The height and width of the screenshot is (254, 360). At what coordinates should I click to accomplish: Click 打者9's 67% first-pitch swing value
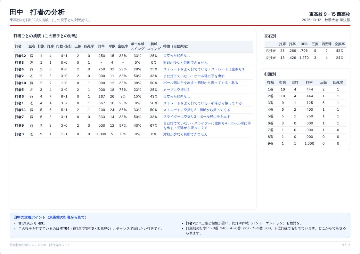coord(154,126)
